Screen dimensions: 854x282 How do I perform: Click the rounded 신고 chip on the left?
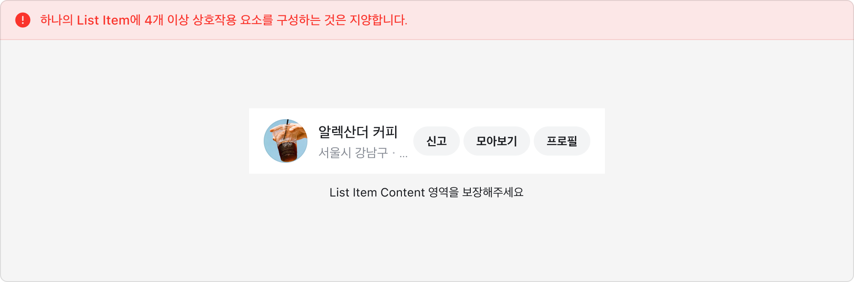coord(436,141)
